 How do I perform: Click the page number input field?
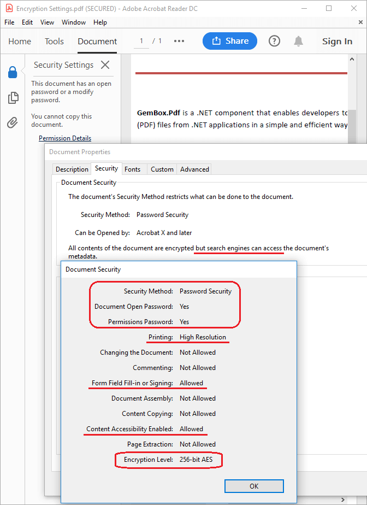tap(141, 41)
